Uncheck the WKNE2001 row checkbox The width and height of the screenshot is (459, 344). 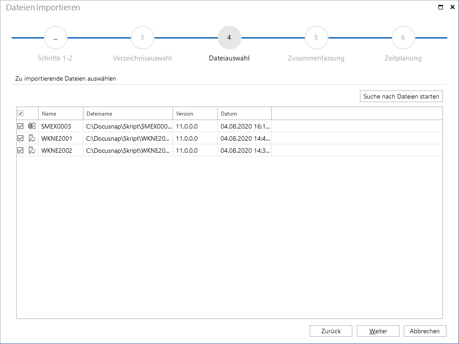(x=21, y=138)
